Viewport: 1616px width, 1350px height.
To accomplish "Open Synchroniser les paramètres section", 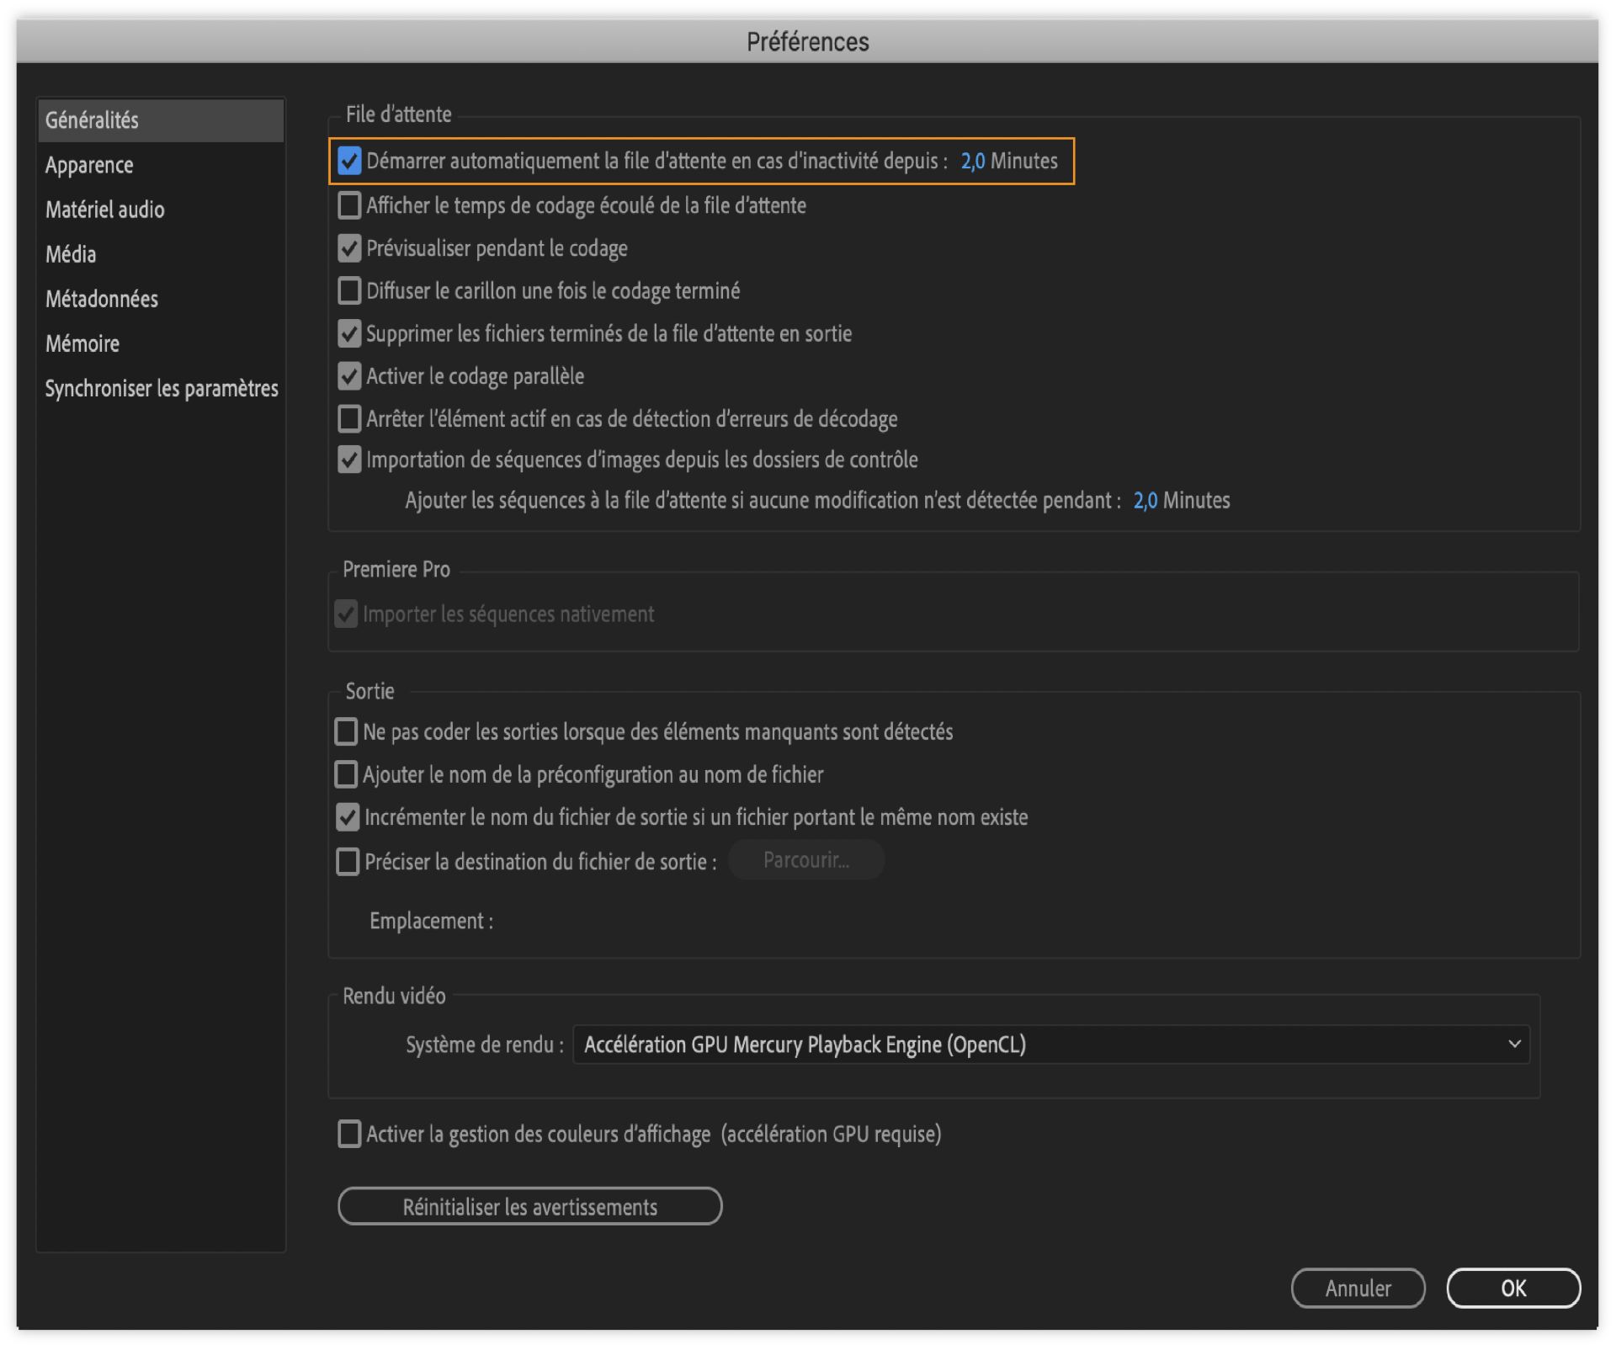I will click(x=162, y=388).
